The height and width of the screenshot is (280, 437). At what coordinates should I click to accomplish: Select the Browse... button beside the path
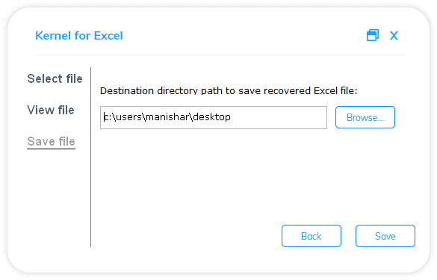[x=365, y=117]
